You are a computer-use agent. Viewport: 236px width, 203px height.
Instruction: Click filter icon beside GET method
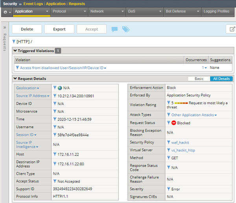coord(168,158)
